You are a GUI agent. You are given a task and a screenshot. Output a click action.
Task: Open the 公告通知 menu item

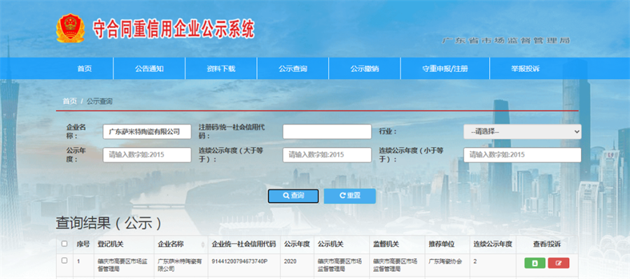tap(150, 69)
